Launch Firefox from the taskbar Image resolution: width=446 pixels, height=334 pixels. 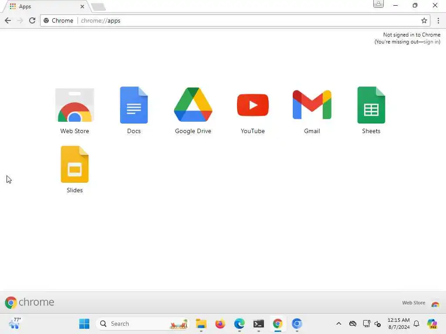point(220,324)
